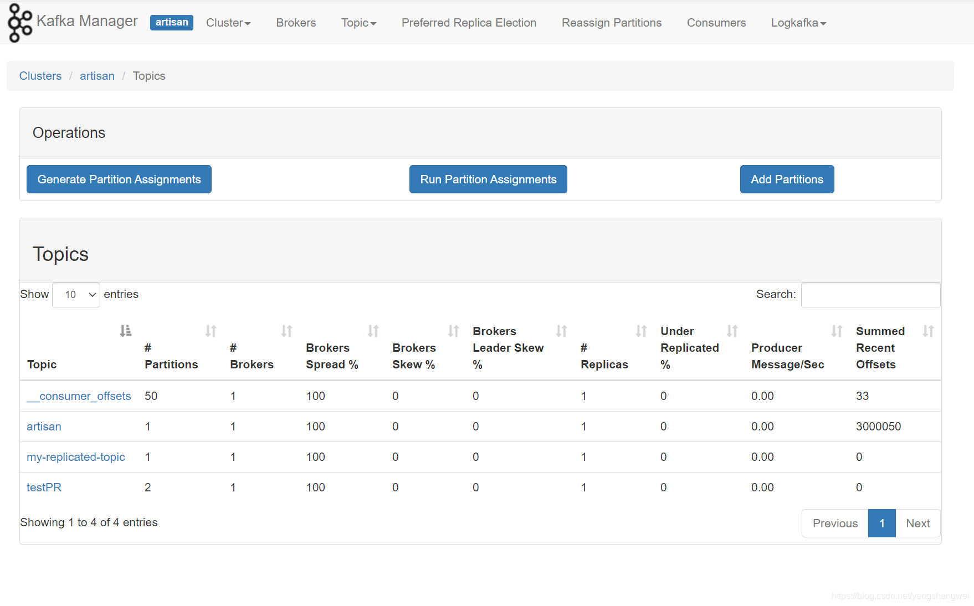
Task: Click the Topic column header text
Action: point(42,364)
